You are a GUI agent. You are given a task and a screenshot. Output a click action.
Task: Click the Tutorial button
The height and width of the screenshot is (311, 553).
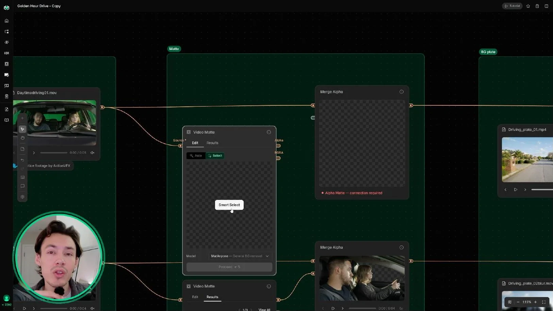(512, 6)
